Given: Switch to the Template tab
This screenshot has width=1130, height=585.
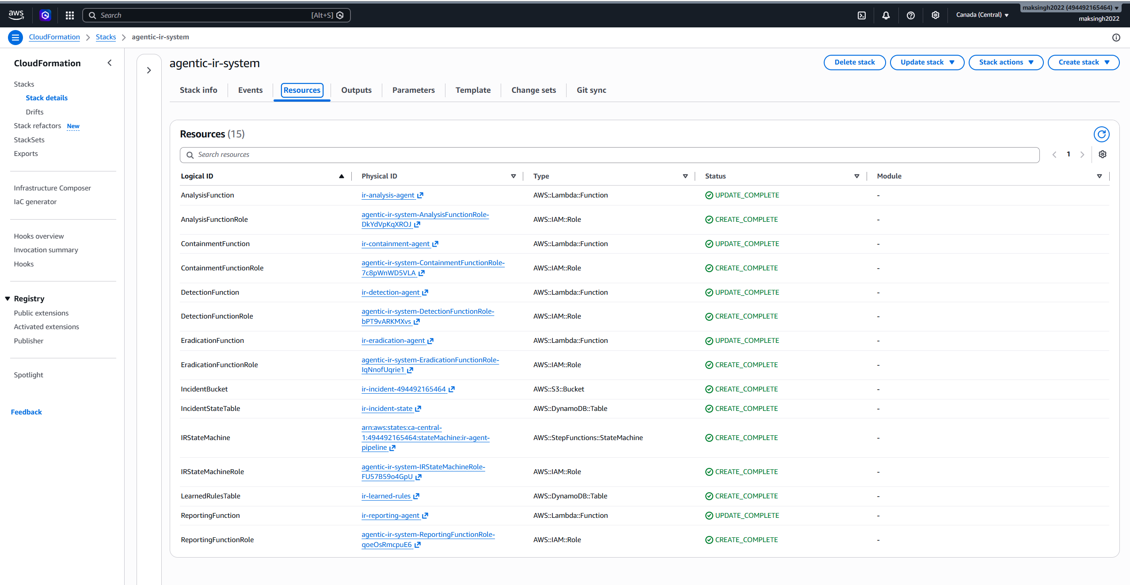Looking at the screenshot, I should (473, 90).
